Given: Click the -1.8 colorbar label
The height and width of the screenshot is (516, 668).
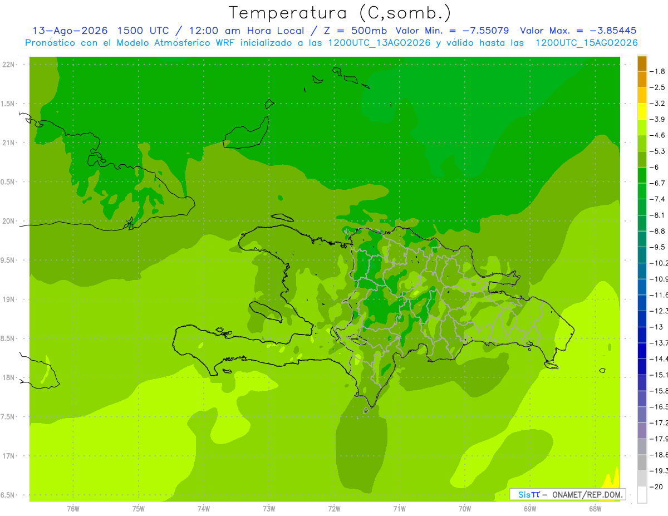Looking at the screenshot, I should point(658,72).
